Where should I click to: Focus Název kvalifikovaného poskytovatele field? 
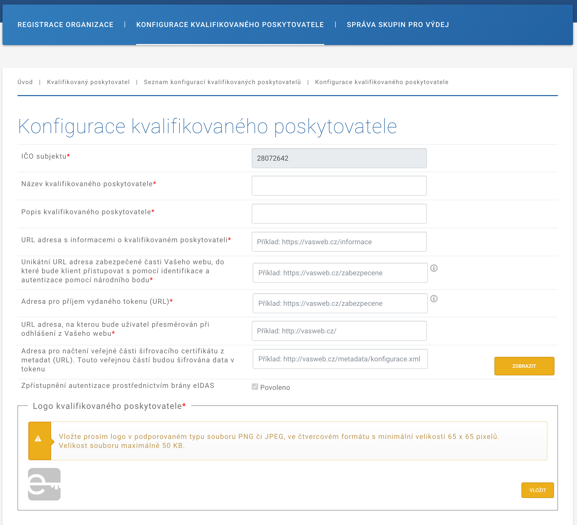[339, 186]
